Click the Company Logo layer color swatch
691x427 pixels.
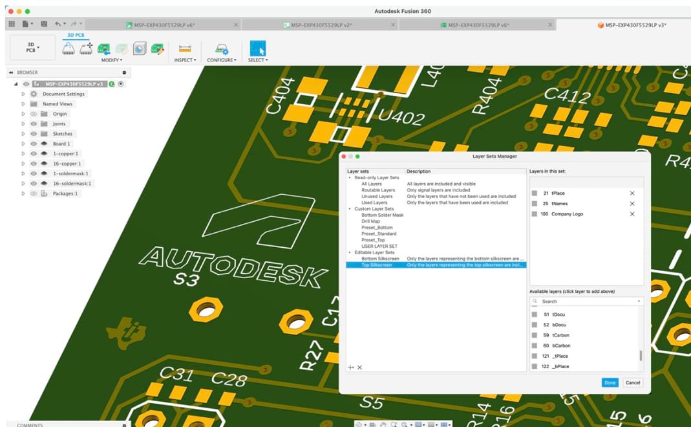pyautogui.click(x=535, y=214)
